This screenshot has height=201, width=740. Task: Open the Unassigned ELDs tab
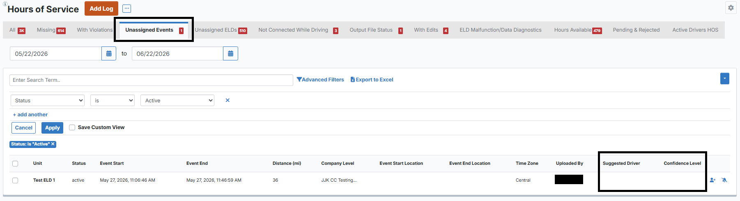221,30
